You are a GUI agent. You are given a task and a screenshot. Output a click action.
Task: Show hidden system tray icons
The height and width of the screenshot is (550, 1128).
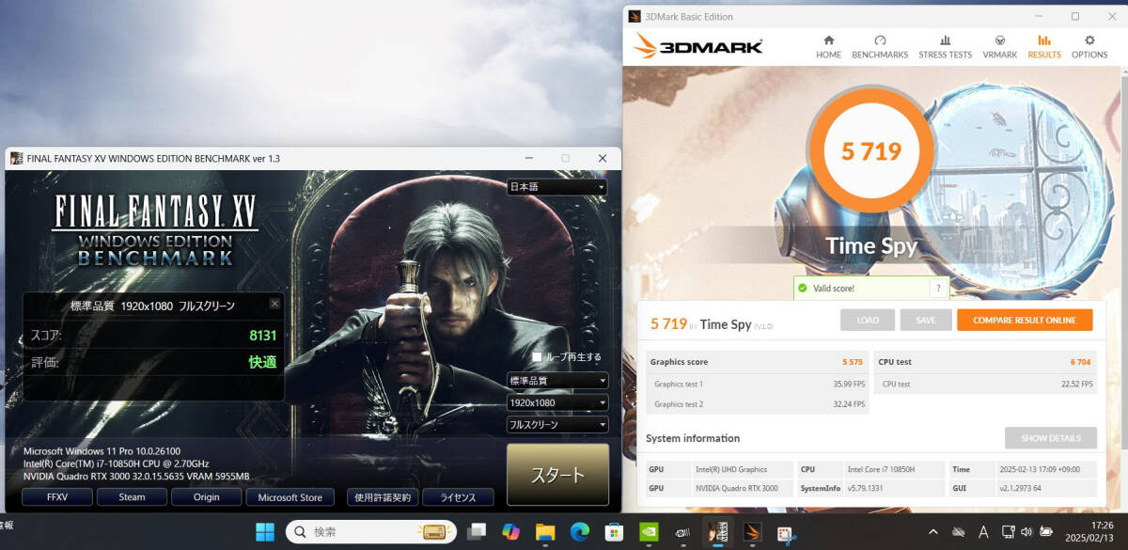(x=933, y=532)
